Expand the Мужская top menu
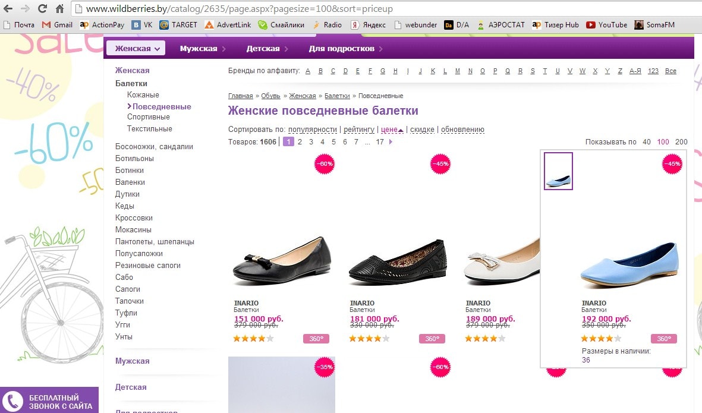The width and height of the screenshot is (702, 413). click(x=203, y=48)
